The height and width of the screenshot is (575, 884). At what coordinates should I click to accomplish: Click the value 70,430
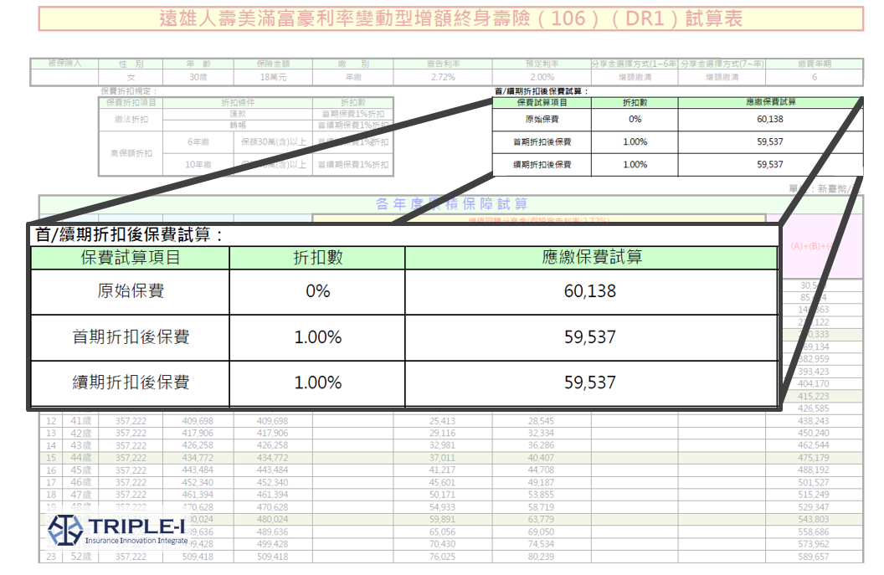(x=443, y=544)
